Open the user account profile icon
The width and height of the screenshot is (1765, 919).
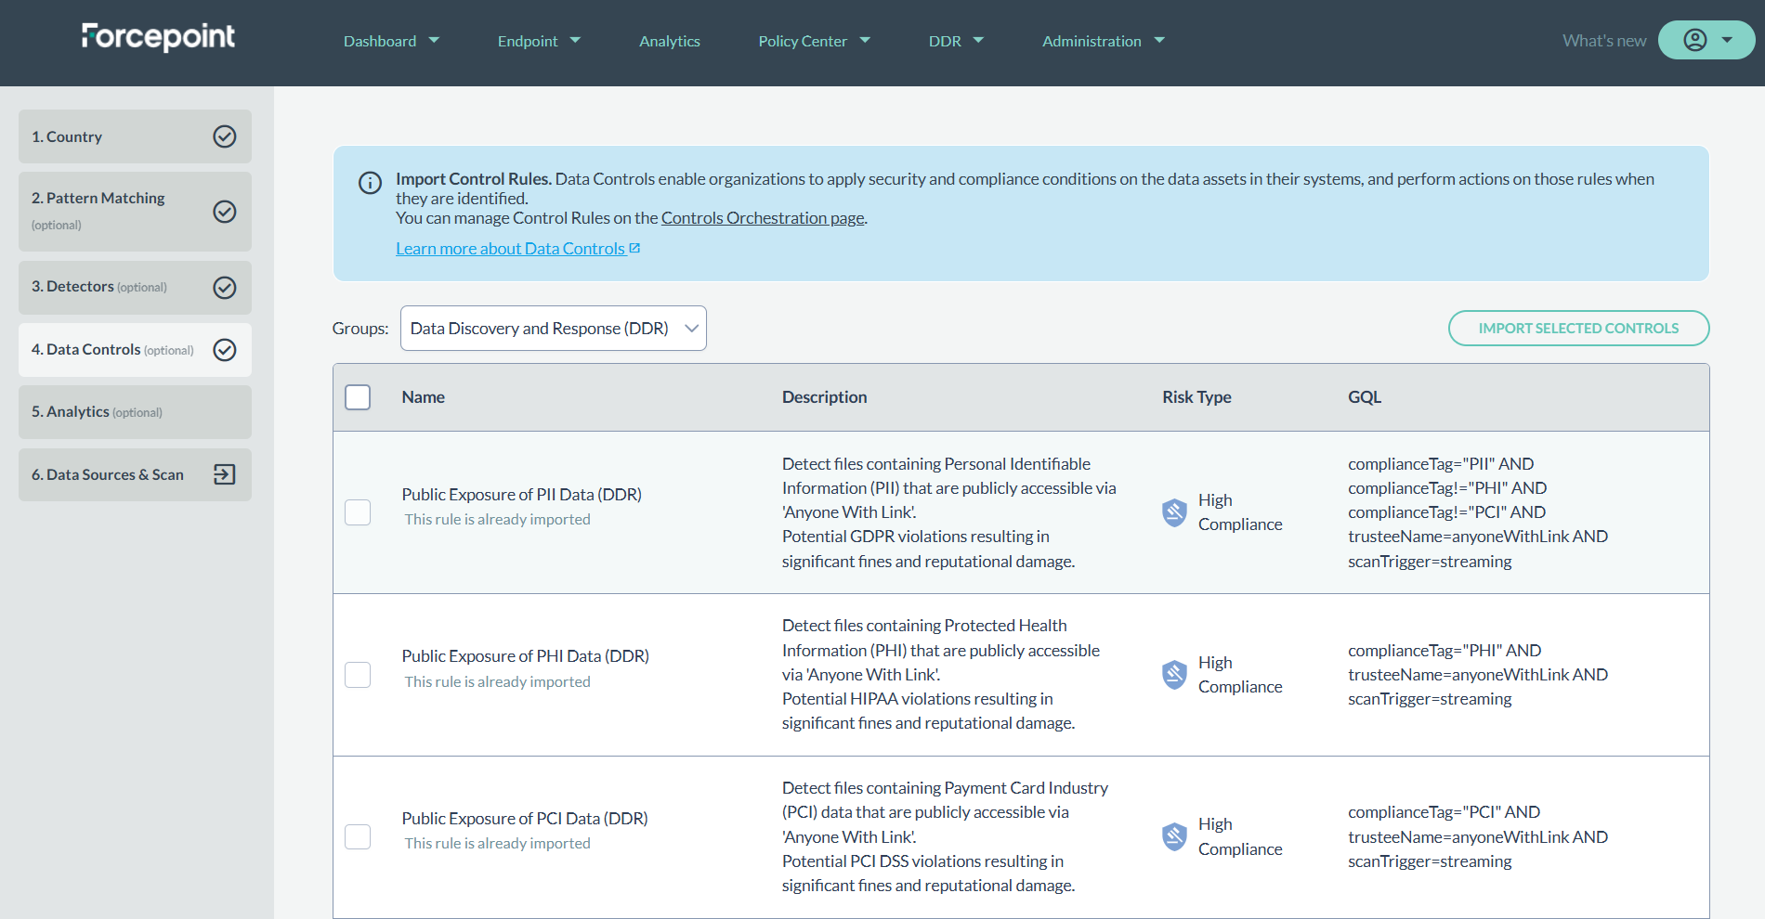click(x=1695, y=40)
